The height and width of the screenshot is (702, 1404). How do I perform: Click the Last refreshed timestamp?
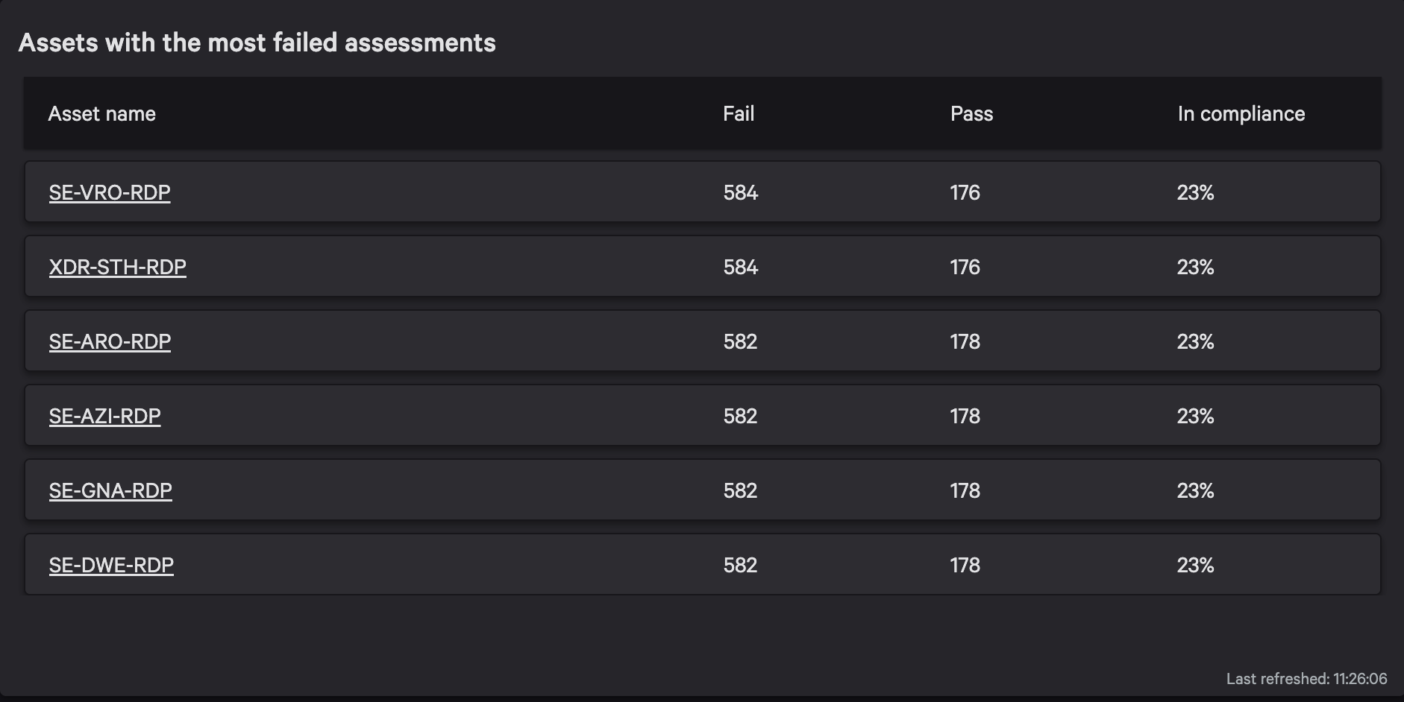coord(1306,679)
